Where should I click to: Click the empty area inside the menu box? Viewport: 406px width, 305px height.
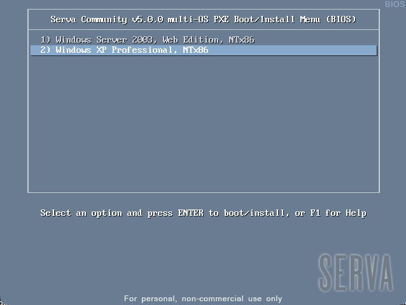pyautogui.click(x=204, y=127)
